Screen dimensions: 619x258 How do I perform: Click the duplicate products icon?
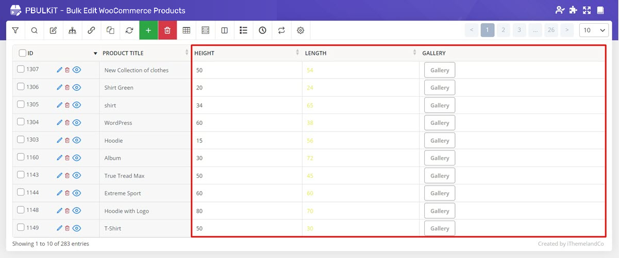pos(110,30)
